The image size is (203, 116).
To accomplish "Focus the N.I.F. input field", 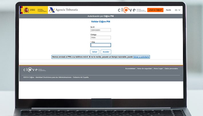I will [100, 30].
